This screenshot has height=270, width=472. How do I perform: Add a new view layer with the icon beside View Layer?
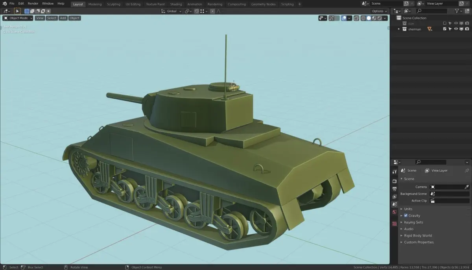(461, 4)
